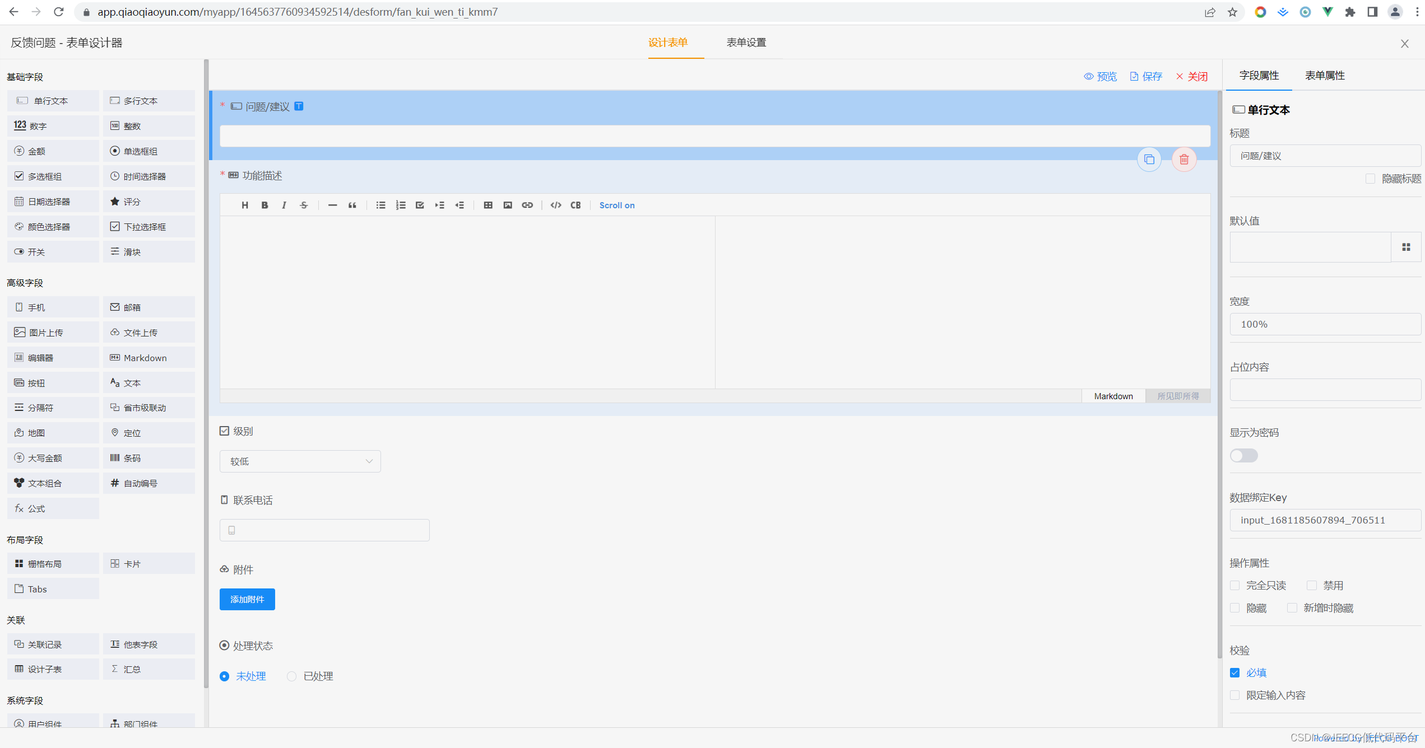Toggle italic in Markdown editor toolbar
This screenshot has height=748, width=1425.
click(x=284, y=205)
